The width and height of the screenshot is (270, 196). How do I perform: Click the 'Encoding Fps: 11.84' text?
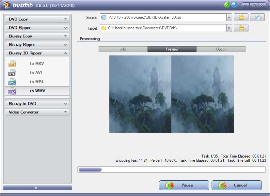pos(132,160)
